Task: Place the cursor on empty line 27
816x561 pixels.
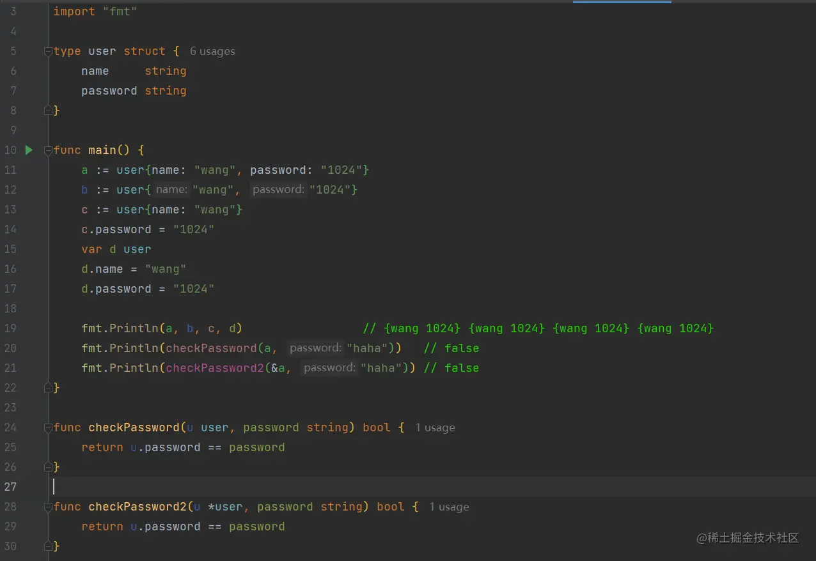Action: click(x=434, y=487)
